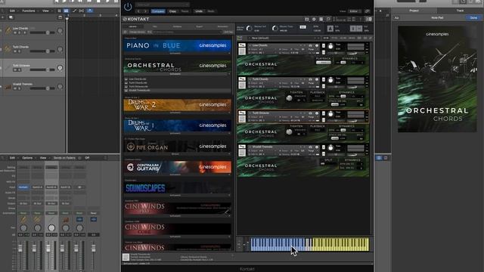Toggle Kontakt workspace layout icon
The height and width of the screenshot is (272, 484).
(x=321, y=19)
